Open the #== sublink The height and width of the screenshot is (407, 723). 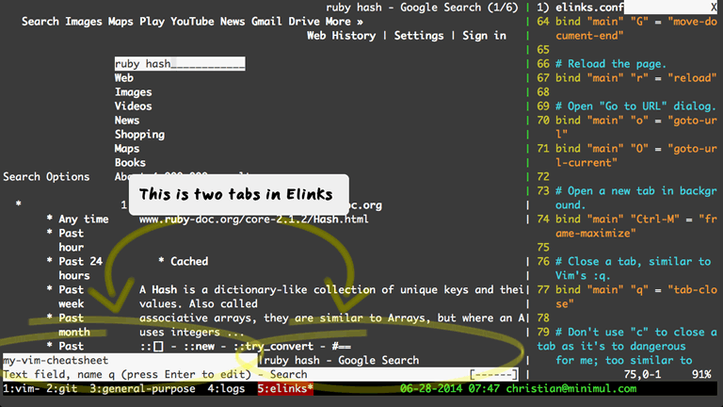[x=341, y=346]
